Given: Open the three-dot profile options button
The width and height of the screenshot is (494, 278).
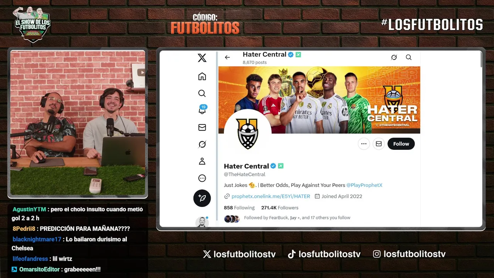Looking at the screenshot, I should pyautogui.click(x=364, y=144).
